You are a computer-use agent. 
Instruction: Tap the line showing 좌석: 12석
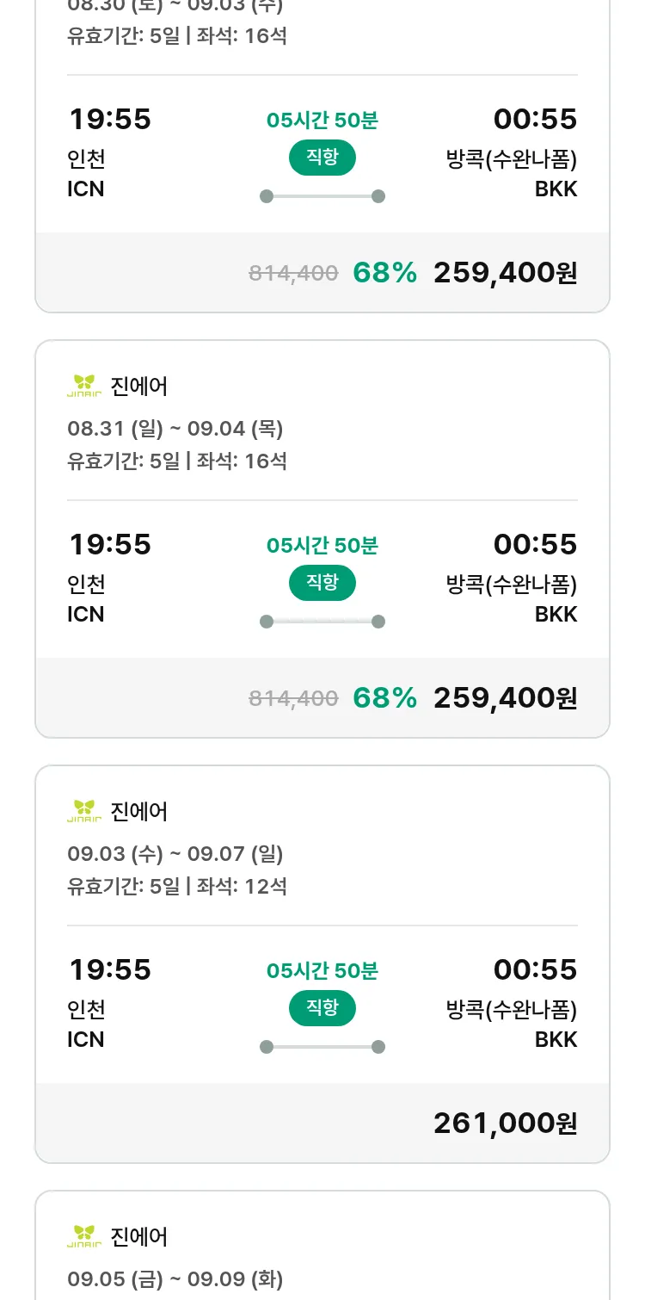click(x=177, y=886)
